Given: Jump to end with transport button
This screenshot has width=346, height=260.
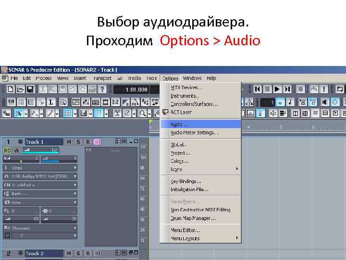Looking at the screenshot, I should [287, 90].
